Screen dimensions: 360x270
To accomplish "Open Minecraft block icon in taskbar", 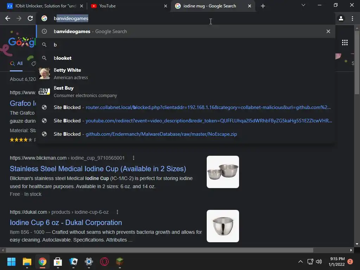I will pos(120,262).
